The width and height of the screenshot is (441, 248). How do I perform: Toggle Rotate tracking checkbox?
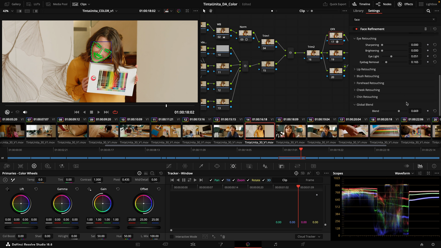(x=248, y=180)
